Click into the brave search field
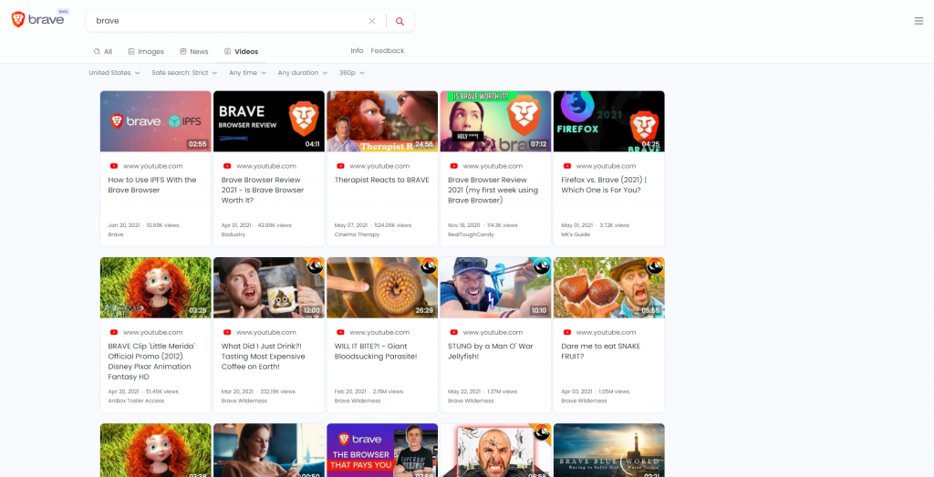 [228, 21]
